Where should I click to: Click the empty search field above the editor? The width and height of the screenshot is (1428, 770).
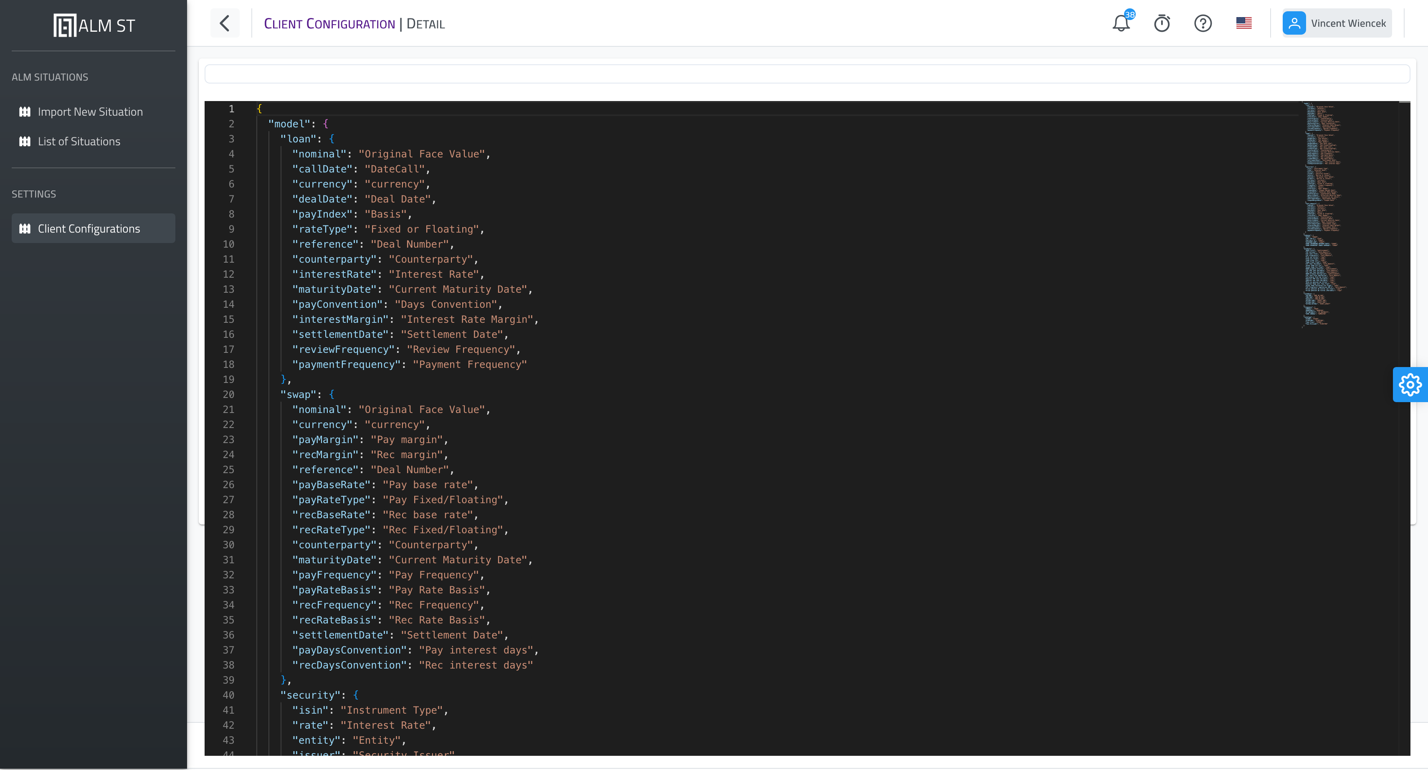pos(807,73)
